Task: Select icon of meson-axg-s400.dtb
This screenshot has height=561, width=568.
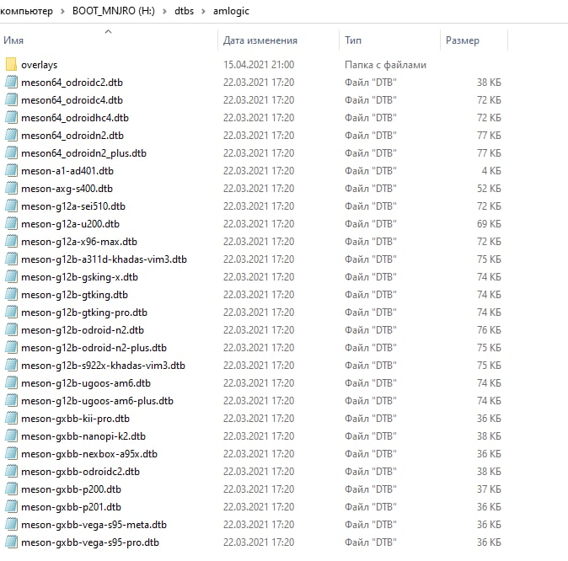Action: coord(11,189)
